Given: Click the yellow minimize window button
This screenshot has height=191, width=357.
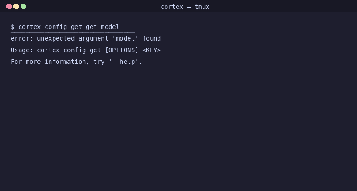Looking at the screenshot, I should pos(16,7).
